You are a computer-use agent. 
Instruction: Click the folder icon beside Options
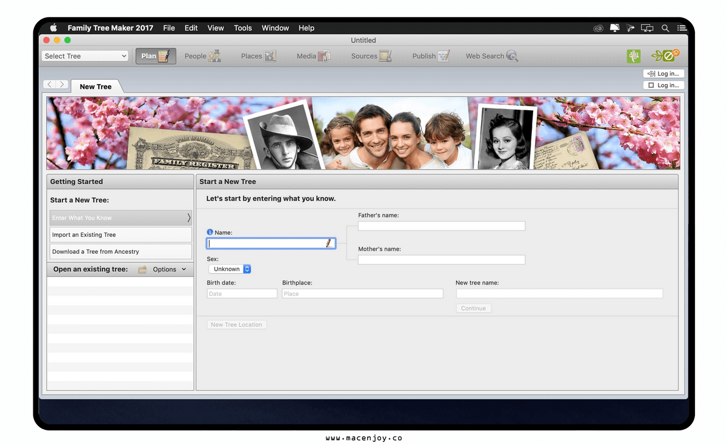click(142, 269)
